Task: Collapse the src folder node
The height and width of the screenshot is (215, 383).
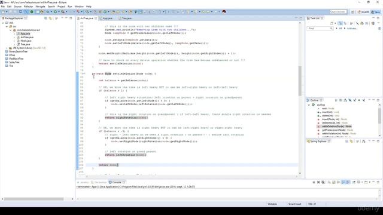Action: point(7,26)
